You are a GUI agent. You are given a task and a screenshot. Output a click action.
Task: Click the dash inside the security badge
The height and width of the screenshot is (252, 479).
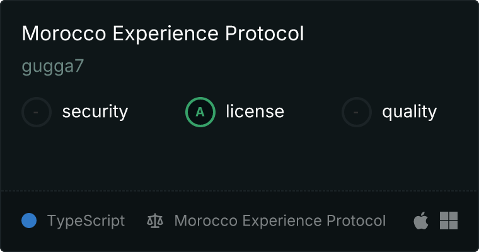[37, 113]
